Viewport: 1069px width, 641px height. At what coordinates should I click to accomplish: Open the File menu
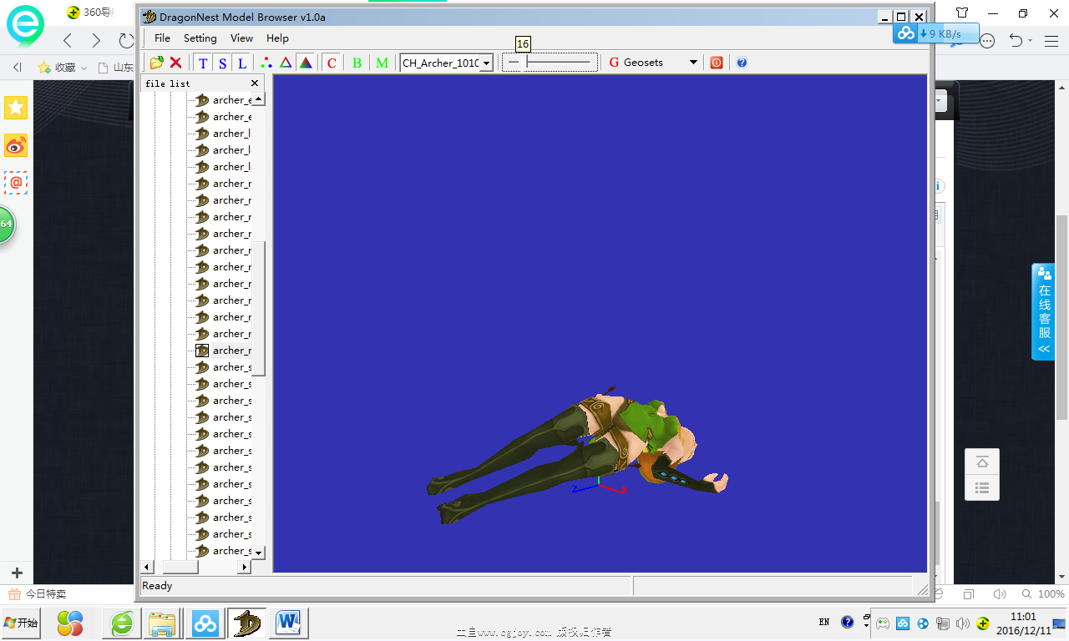pyautogui.click(x=162, y=38)
